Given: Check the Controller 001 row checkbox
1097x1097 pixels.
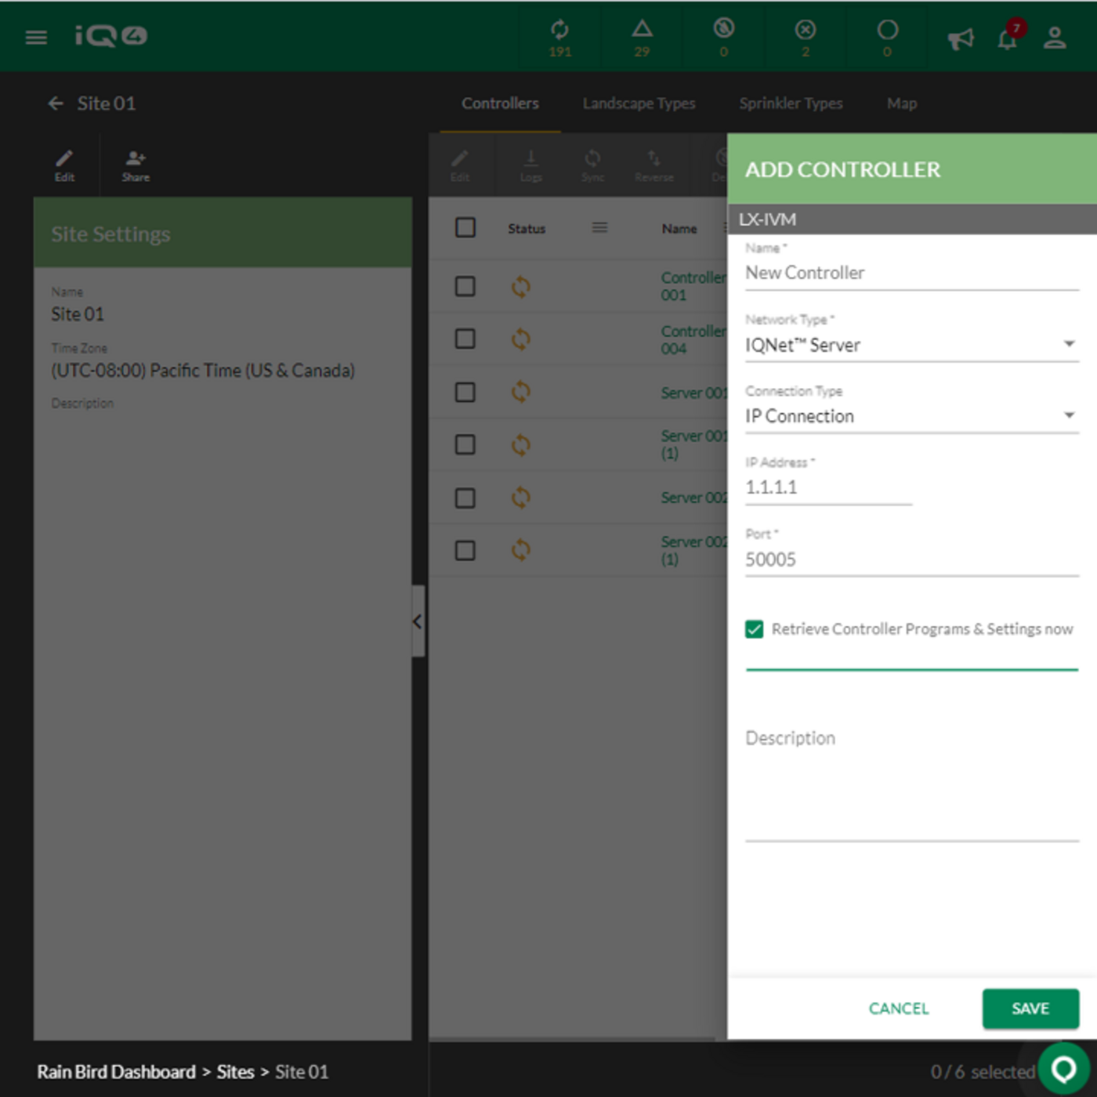Looking at the screenshot, I should point(465,286).
